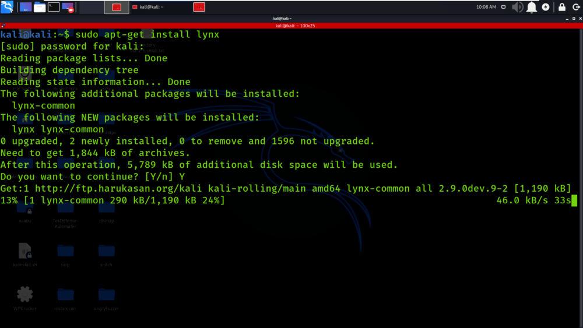Click the '[sudo] password for kali:' line
The height and width of the screenshot is (328, 583).
pyautogui.click(x=72, y=47)
